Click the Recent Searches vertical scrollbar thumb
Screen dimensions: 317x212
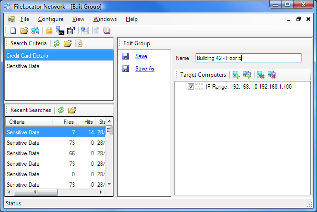(x=109, y=130)
